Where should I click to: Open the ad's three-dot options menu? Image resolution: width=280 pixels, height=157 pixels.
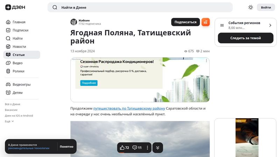coord(206,61)
